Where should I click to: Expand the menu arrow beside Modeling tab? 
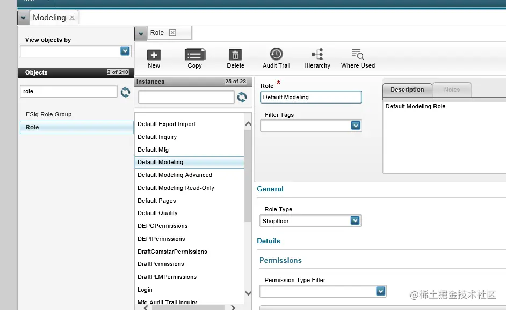point(23,18)
